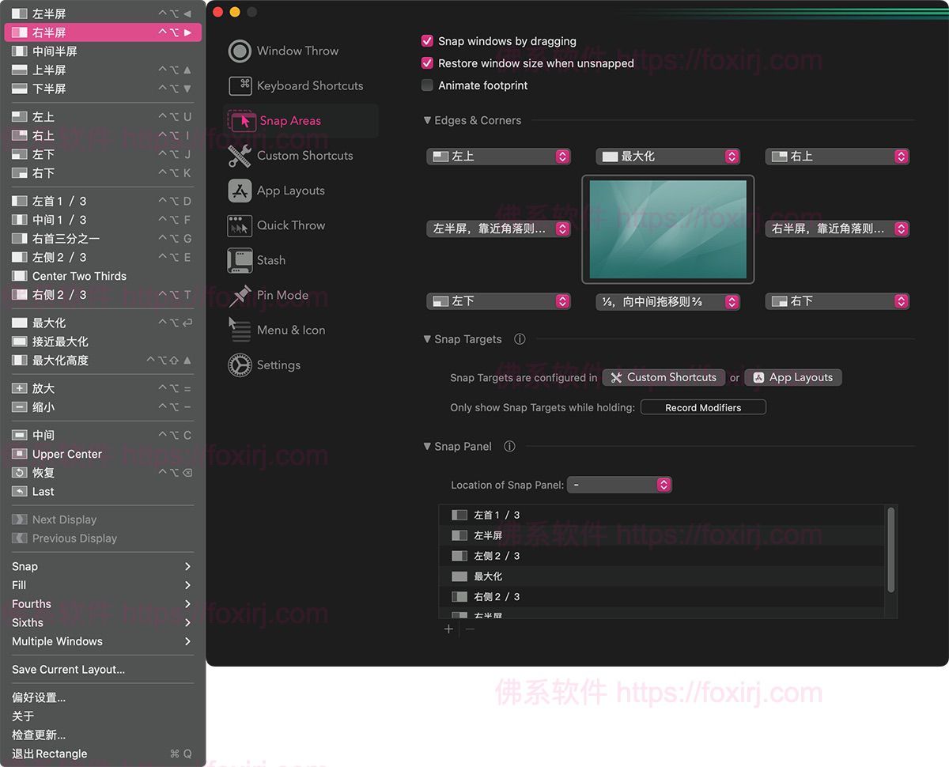This screenshot has height=767, width=949.
Task: Select the Keyboard Shortcuts icon in sidebar
Action: click(240, 85)
